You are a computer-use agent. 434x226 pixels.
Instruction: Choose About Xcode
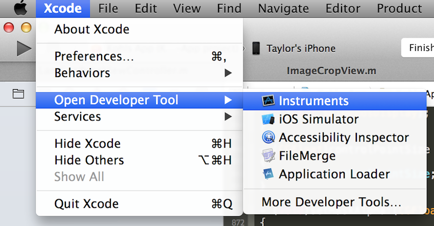coord(139,29)
